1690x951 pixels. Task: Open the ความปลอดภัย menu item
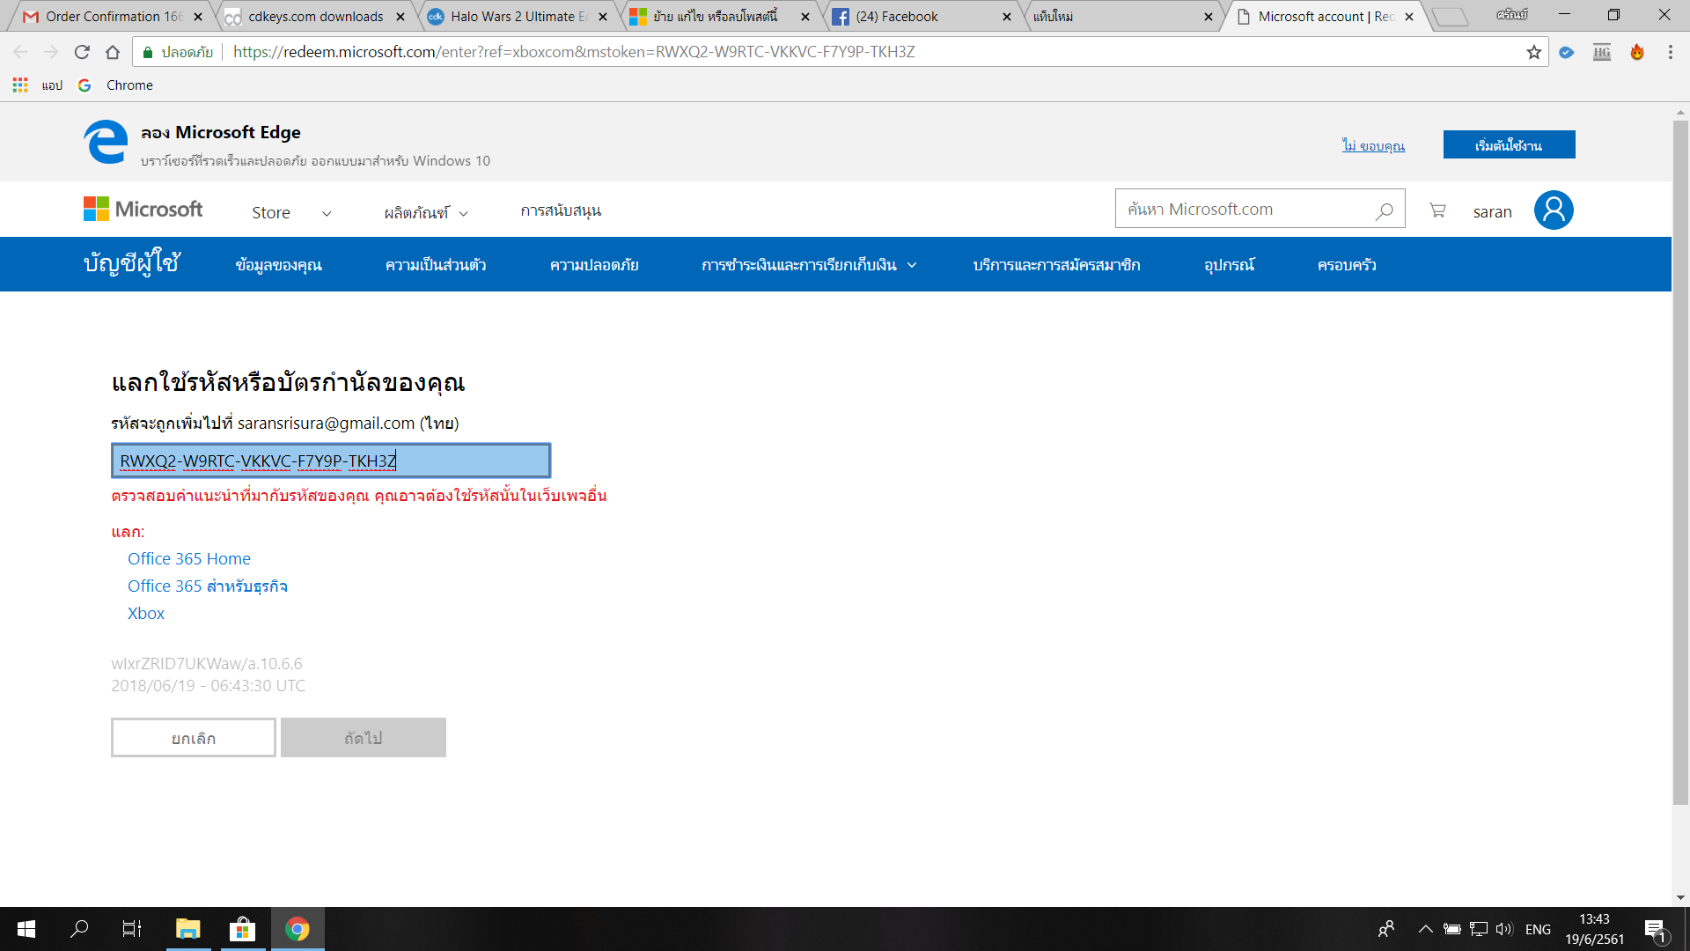594,265
